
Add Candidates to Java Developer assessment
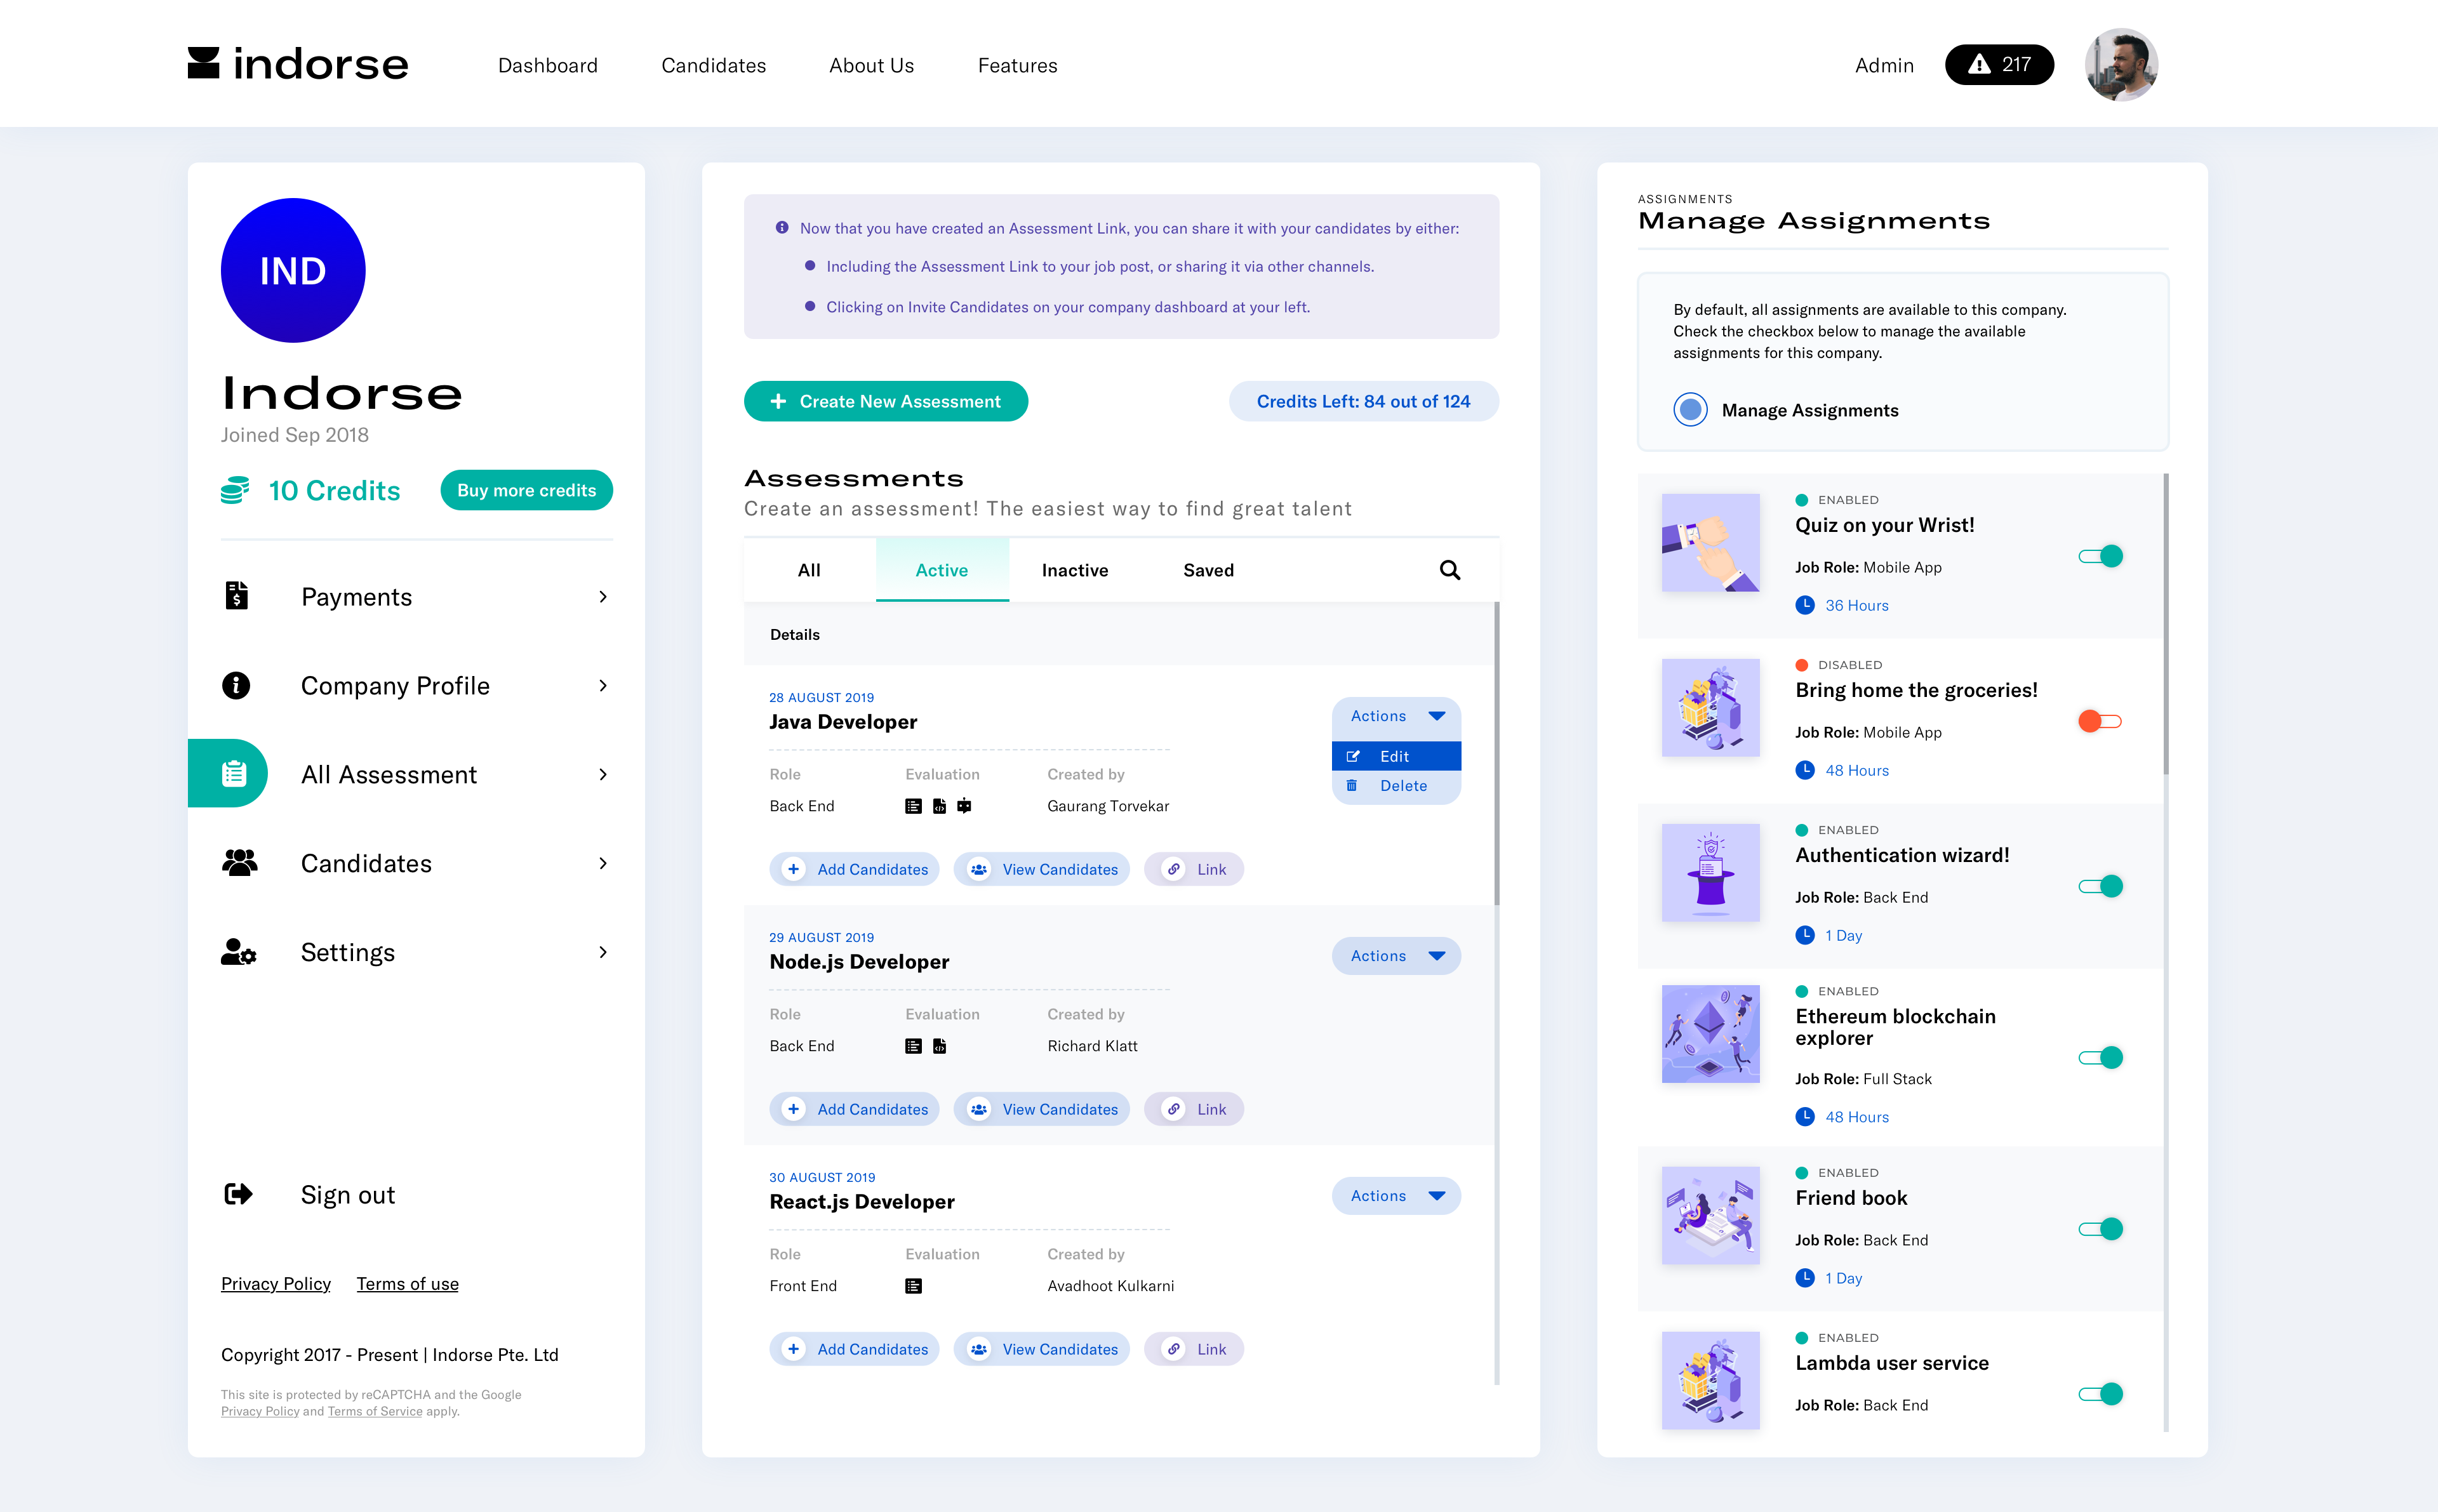click(x=854, y=869)
